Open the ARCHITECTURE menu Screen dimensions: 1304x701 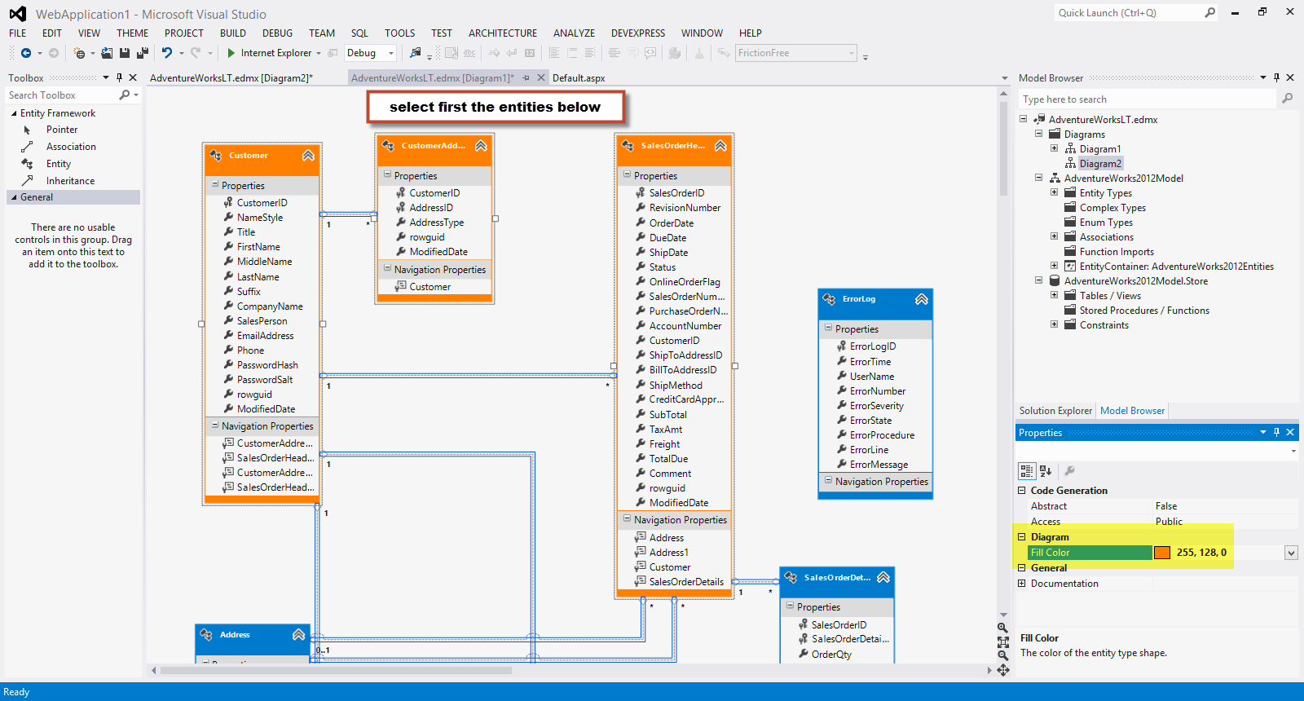point(503,33)
